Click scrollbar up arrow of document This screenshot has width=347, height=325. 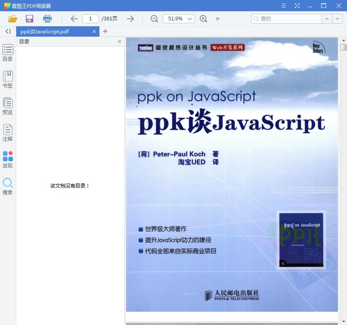(343, 40)
